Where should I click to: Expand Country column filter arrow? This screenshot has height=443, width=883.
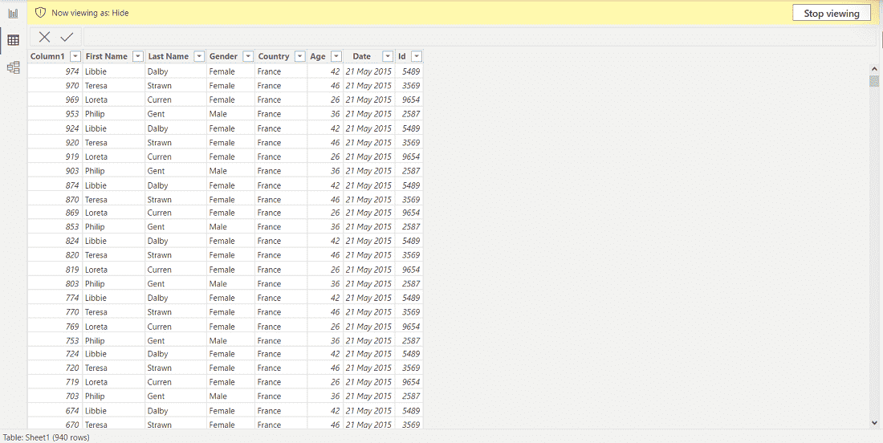tap(299, 56)
